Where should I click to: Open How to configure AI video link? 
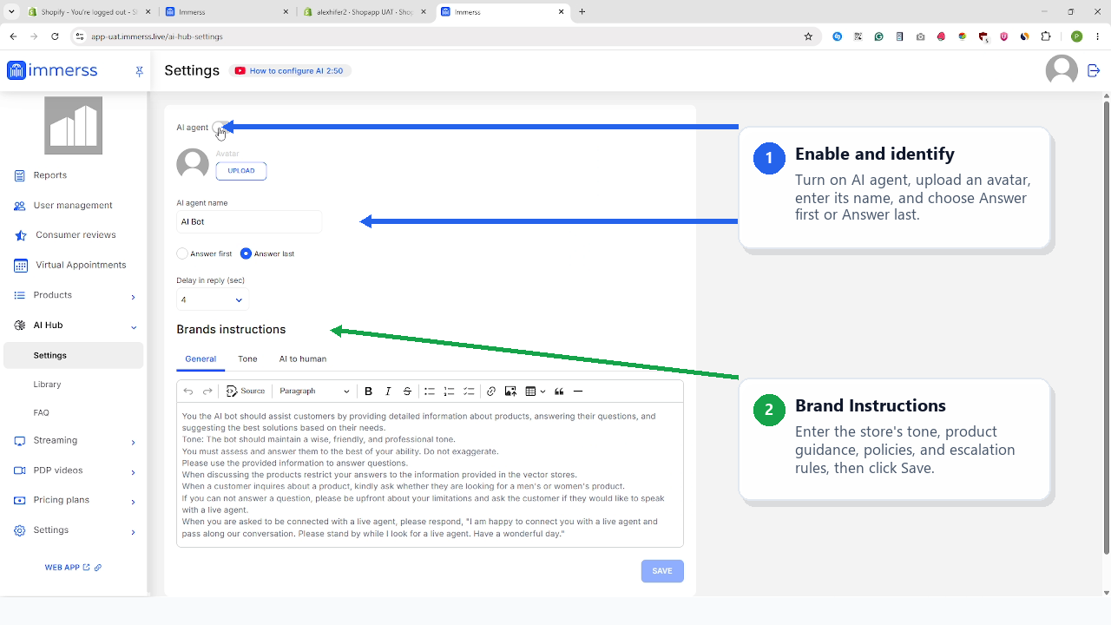290,71
